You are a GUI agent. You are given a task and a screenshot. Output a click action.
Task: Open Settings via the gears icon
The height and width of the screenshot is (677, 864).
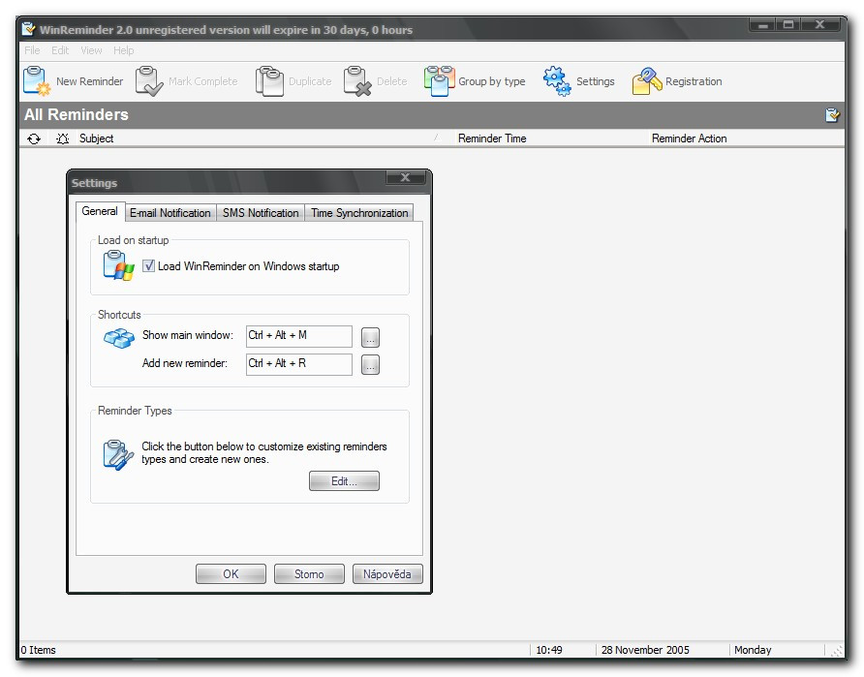click(x=557, y=81)
